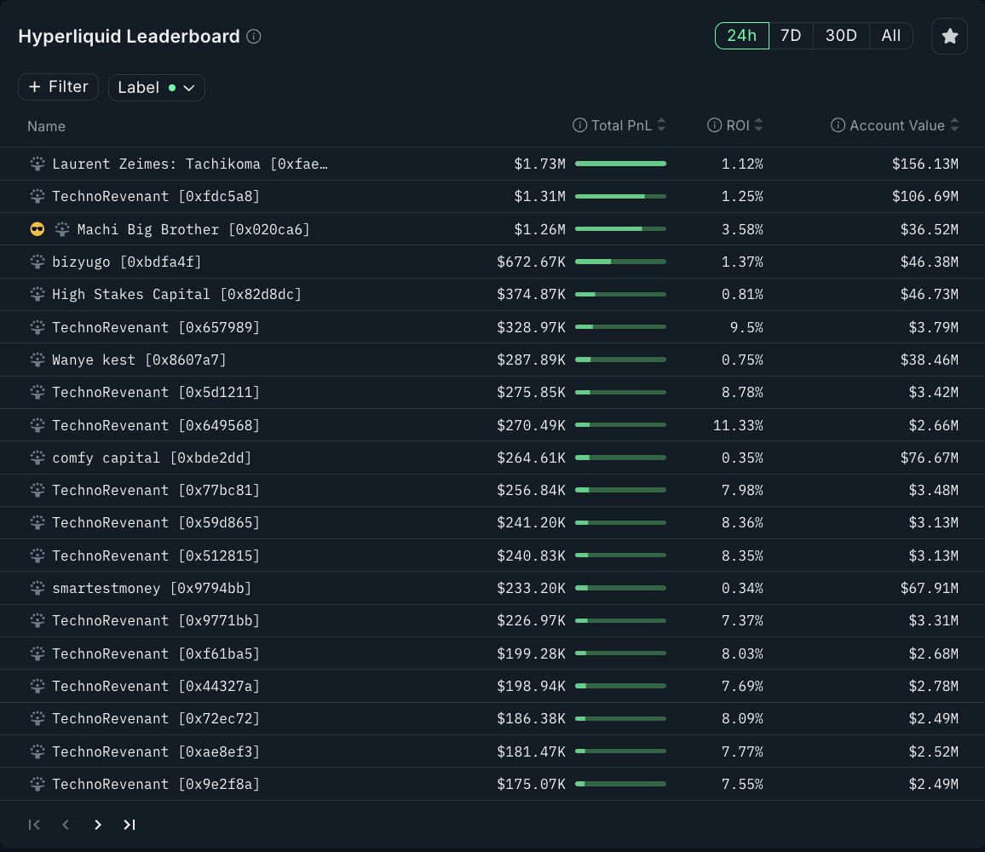Image resolution: width=985 pixels, height=852 pixels.
Task: Select TechnoRevenant [0xf61ba5] row
Action: click(x=492, y=653)
